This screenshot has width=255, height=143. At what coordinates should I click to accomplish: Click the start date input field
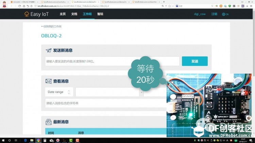(x=107, y=92)
